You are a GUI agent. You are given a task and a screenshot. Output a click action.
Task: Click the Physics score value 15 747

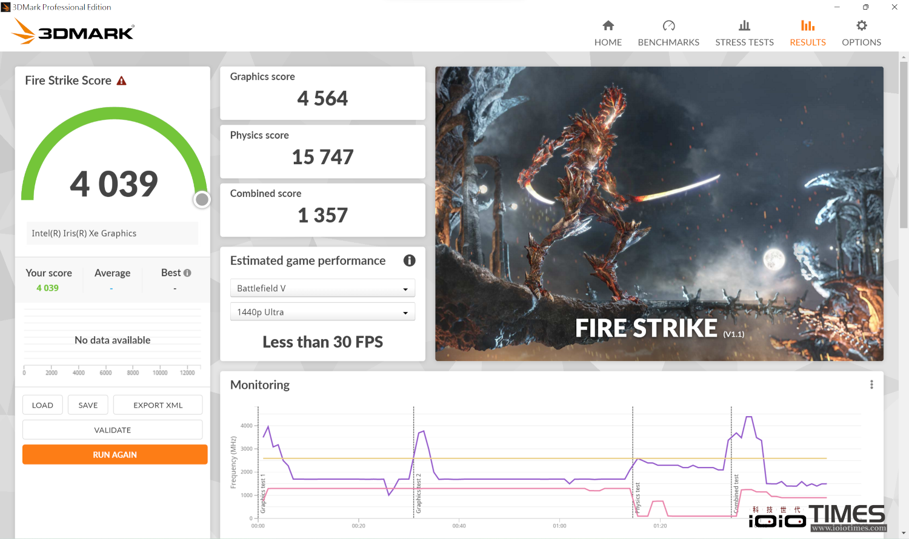point(322,157)
